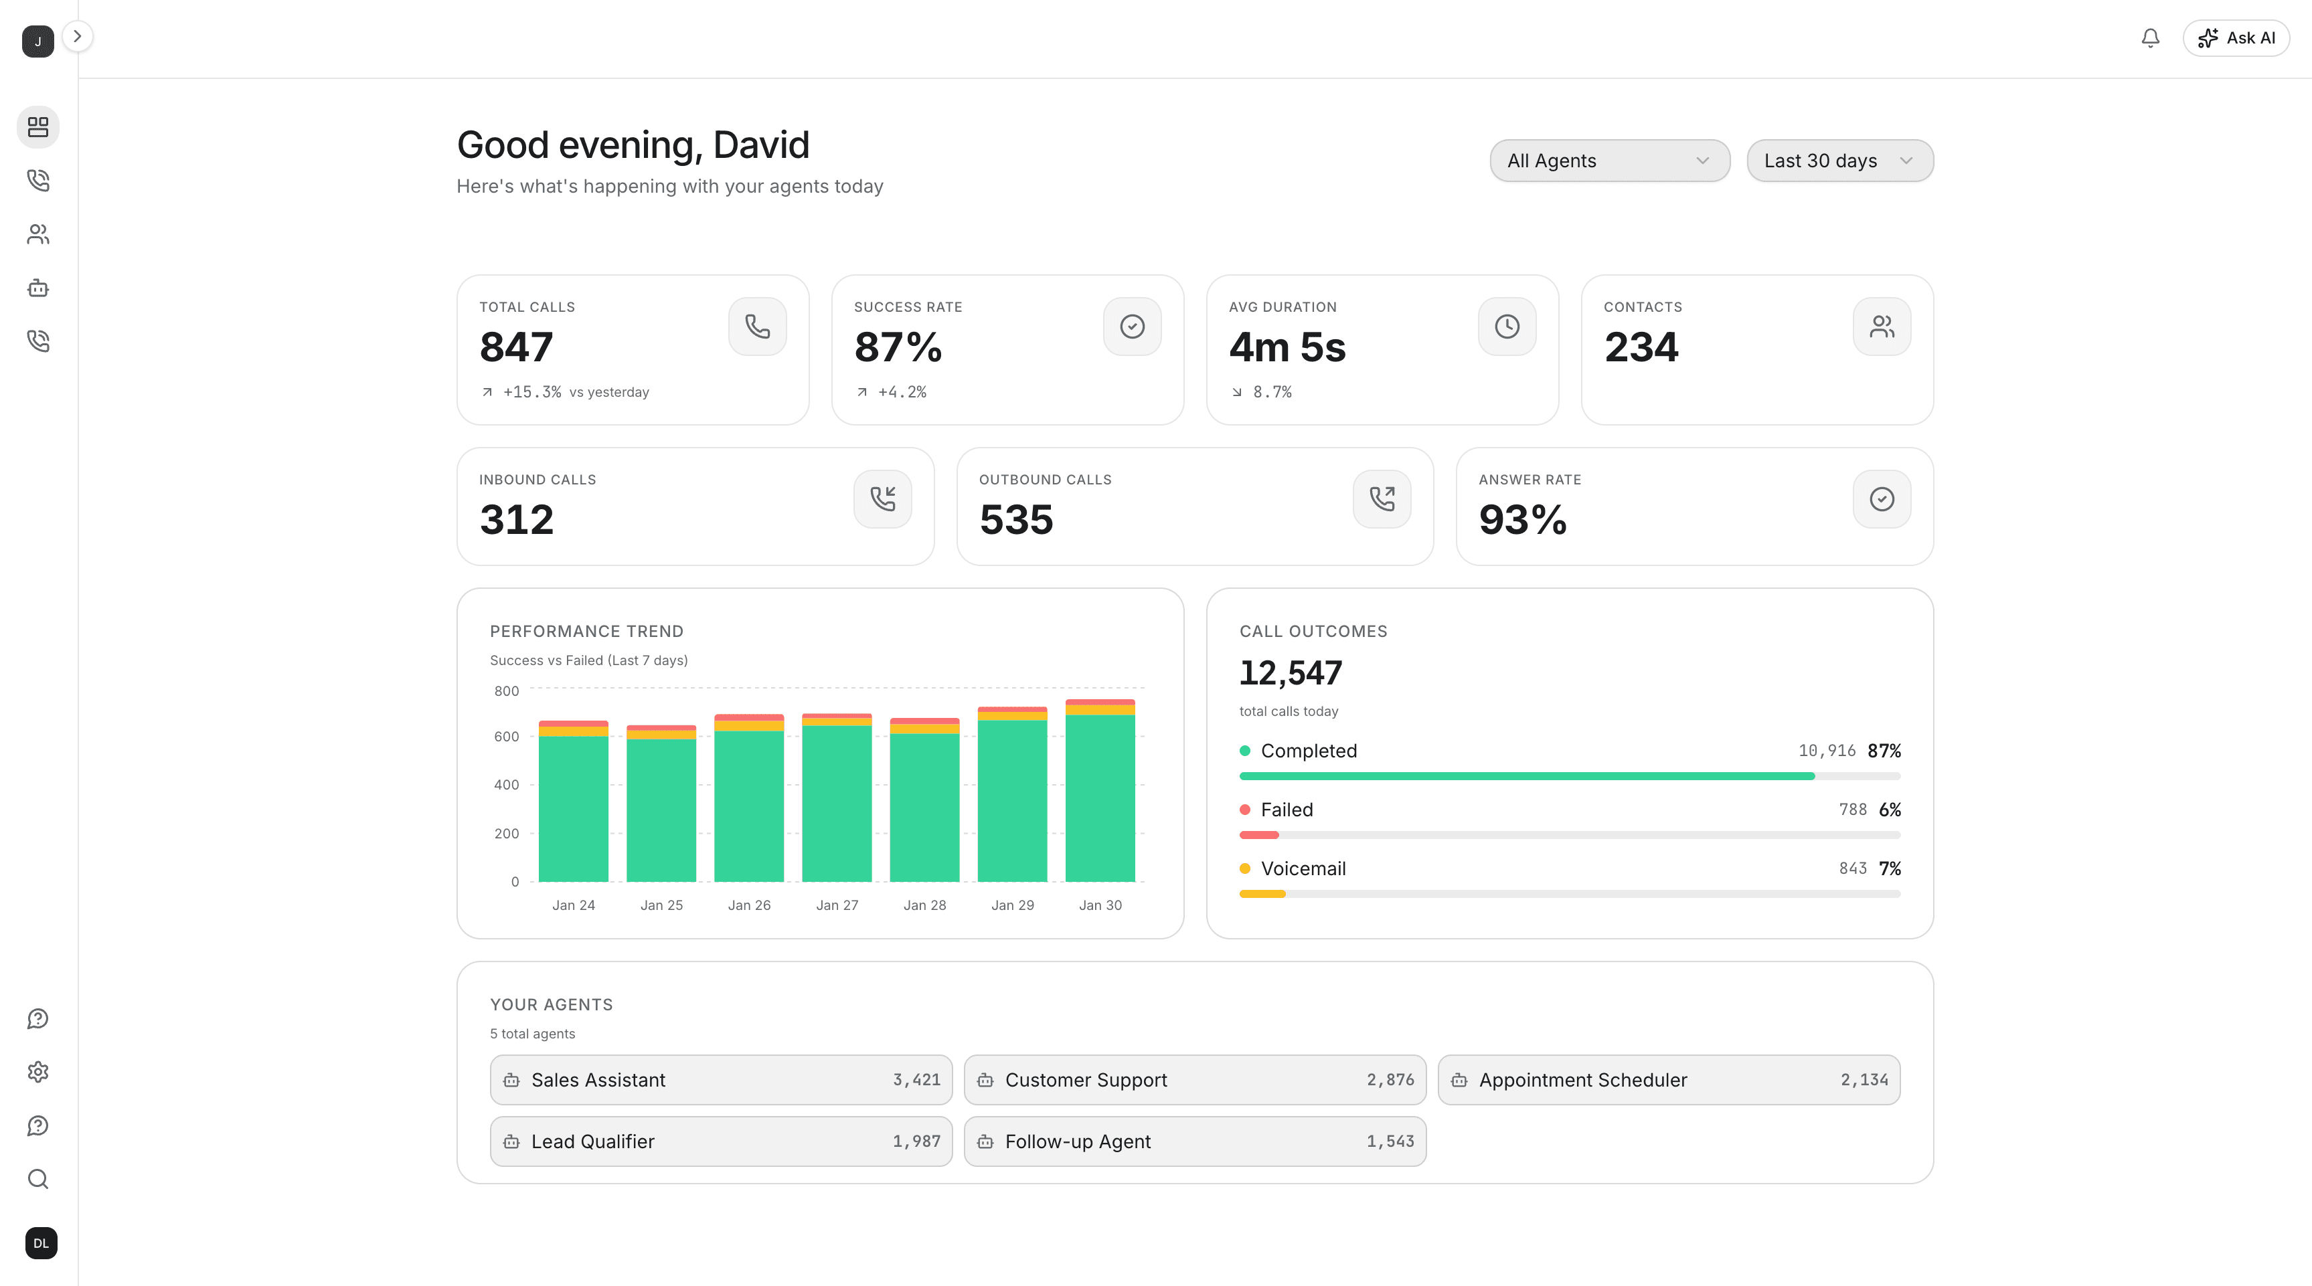Open the Last 30 days date range dropdown
This screenshot has height=1286, width=2312.
1839,161
